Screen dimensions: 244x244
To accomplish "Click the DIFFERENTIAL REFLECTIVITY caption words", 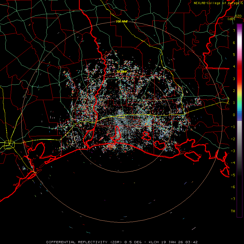I will click(x=77, y=242).
